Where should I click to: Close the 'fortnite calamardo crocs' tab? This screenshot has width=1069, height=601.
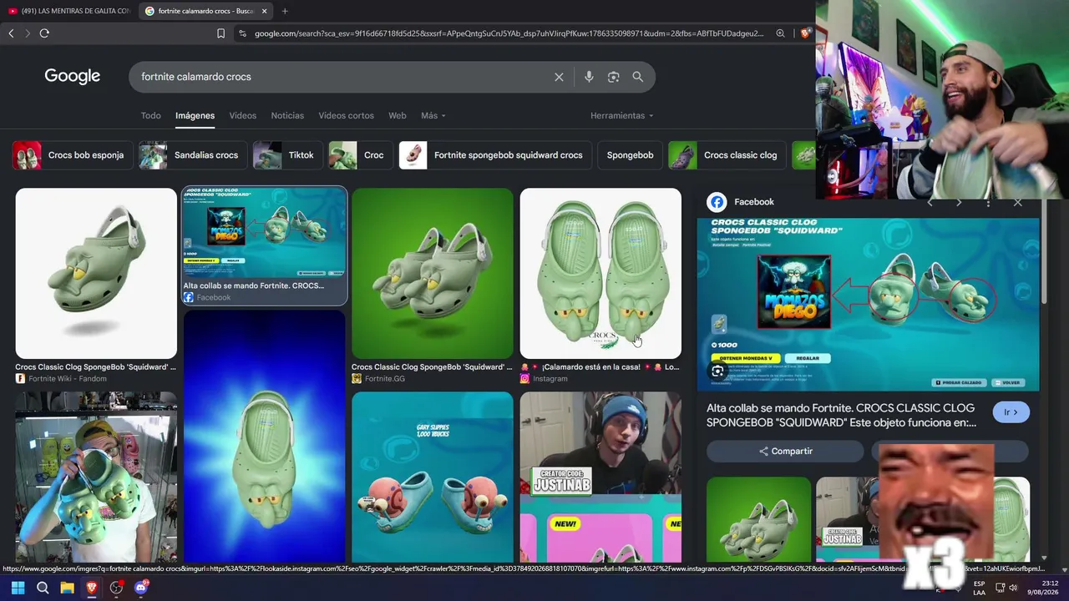[265, 11]
